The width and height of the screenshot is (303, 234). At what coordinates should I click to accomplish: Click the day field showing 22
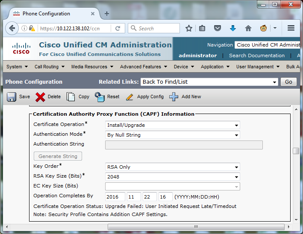pyautogui.click(x=150, y=197)
